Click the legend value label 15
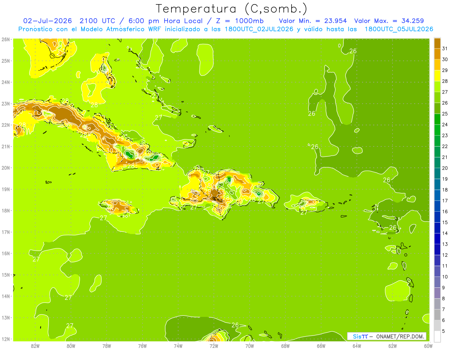455x351 pixels. pyautogui.click(x=445, y=223)
